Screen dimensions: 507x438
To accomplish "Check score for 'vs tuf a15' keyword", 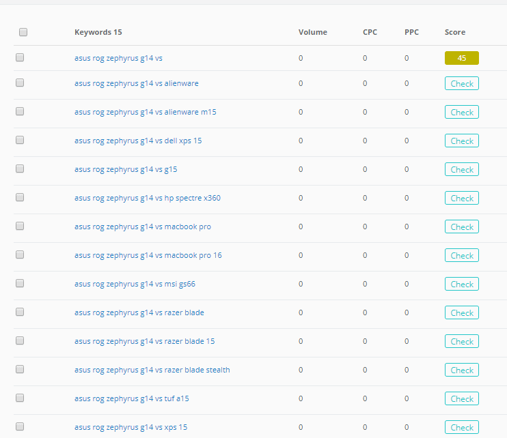I will coord(462,398).
